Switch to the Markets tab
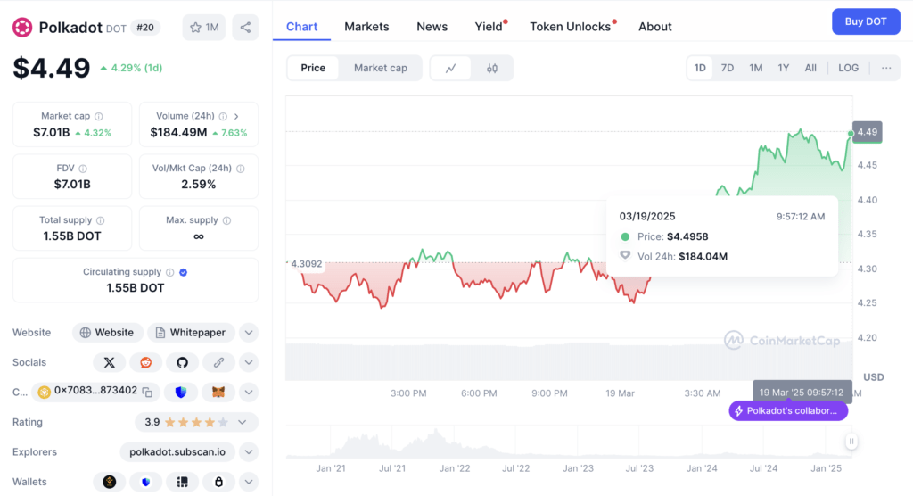 [366, 27]
